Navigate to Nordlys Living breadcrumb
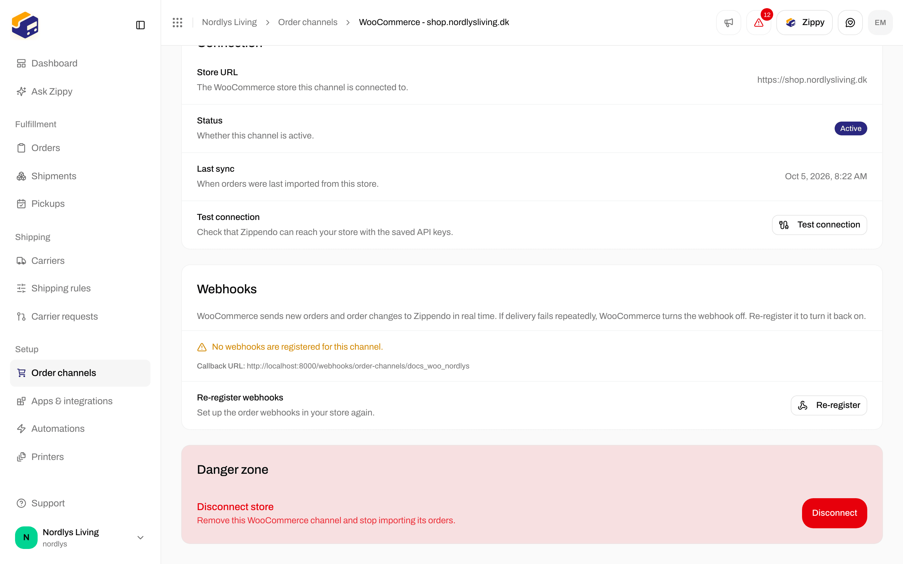903x564 pixels. pos(229,22)
